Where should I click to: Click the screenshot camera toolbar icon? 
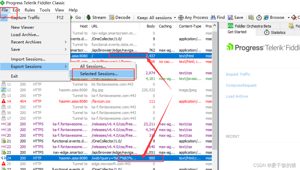coord(251,17)
